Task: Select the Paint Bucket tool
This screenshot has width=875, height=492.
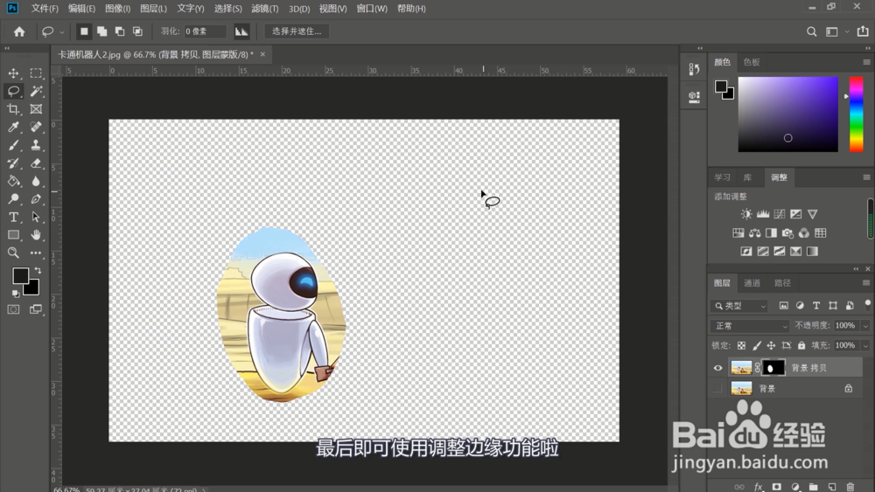Action: 13,181
